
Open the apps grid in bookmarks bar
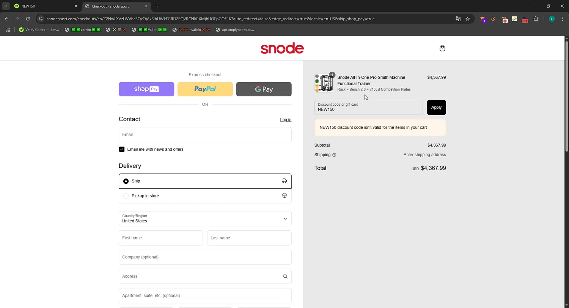8,30
